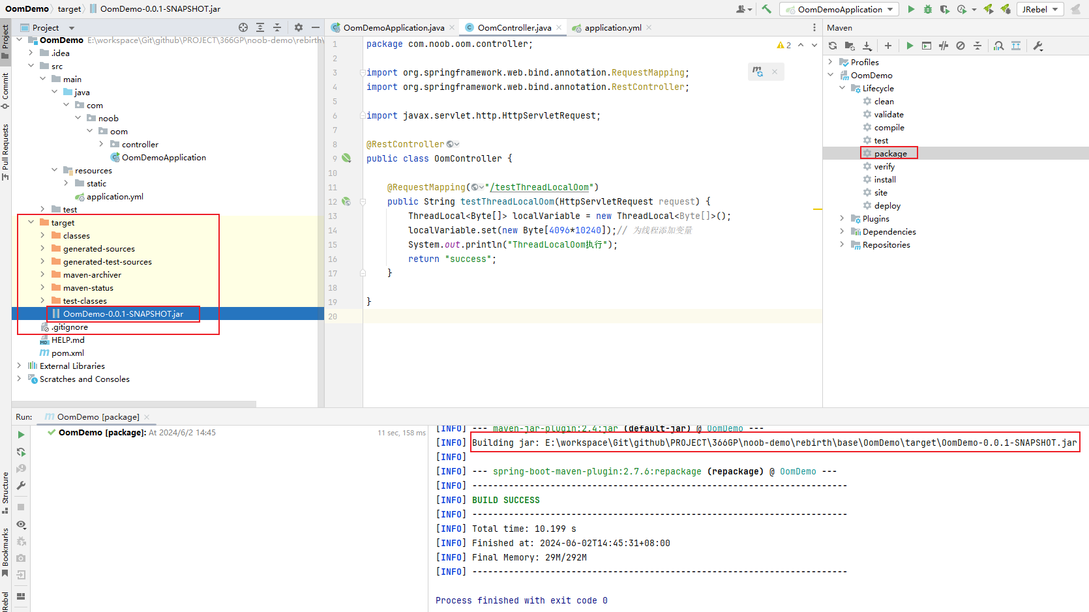This screenshot has width=1089, height=612.
Task: Run with JRebel rocket icon
Action: 989,9
